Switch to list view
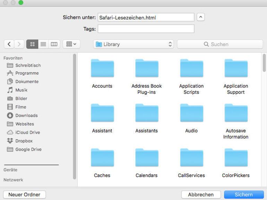267x200 pixels. (43, 44)
